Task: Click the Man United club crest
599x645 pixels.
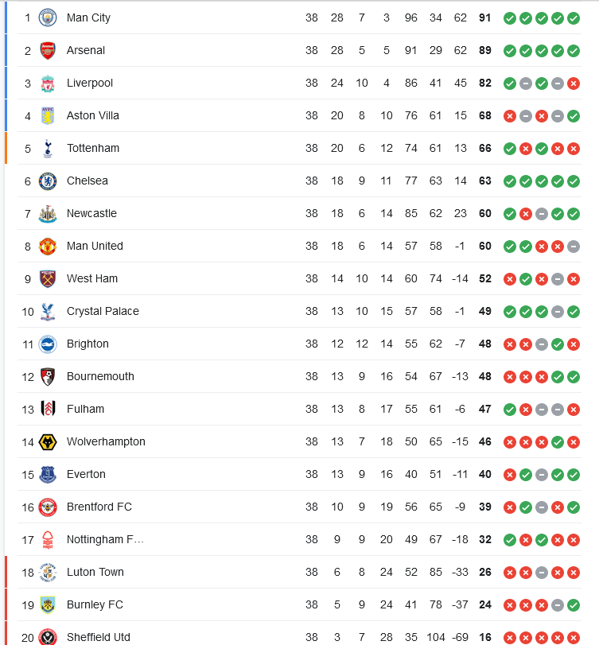Action: pyautogui.click(x=47, y=246)
